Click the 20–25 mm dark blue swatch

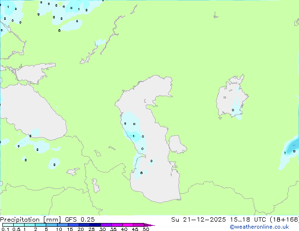[84, 225]
